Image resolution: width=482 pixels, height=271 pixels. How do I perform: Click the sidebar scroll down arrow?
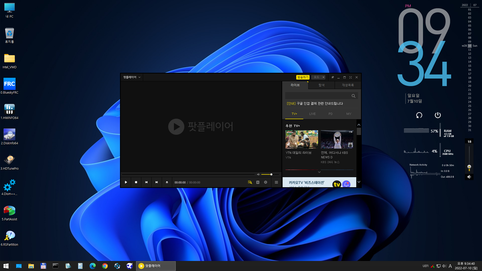(359, 182)
